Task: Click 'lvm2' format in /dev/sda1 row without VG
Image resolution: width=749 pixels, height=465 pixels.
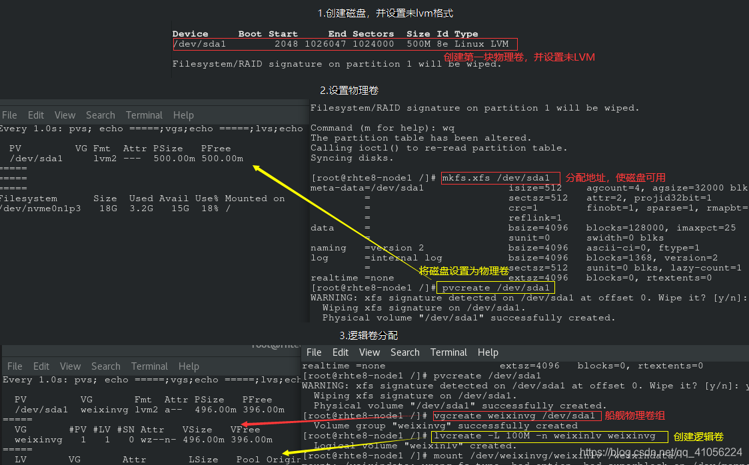Action: (105, 159)
